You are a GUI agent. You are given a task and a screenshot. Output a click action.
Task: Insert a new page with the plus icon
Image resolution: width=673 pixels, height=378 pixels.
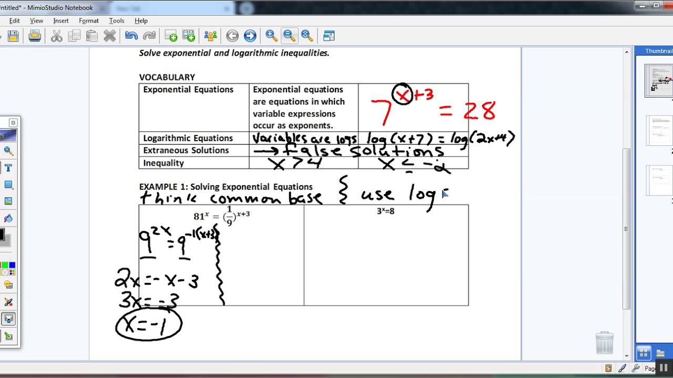point(171,36)
